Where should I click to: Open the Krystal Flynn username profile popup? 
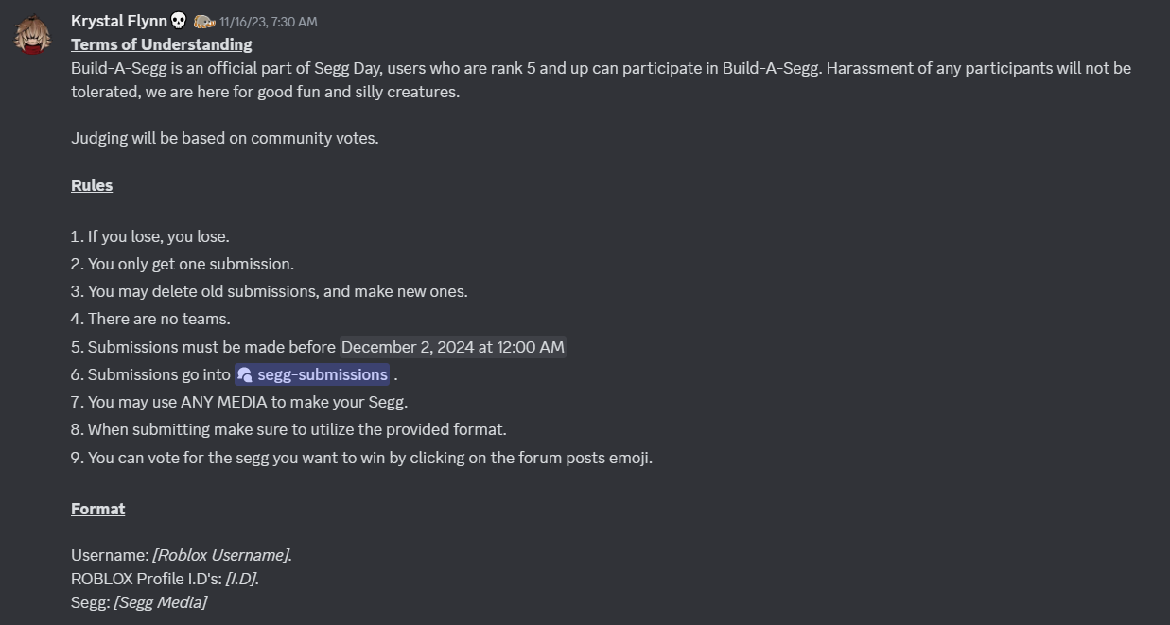tap(118, 21)
